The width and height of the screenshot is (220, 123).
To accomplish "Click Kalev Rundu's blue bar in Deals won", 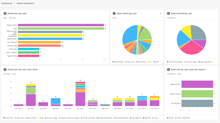I will pos(50,39).
